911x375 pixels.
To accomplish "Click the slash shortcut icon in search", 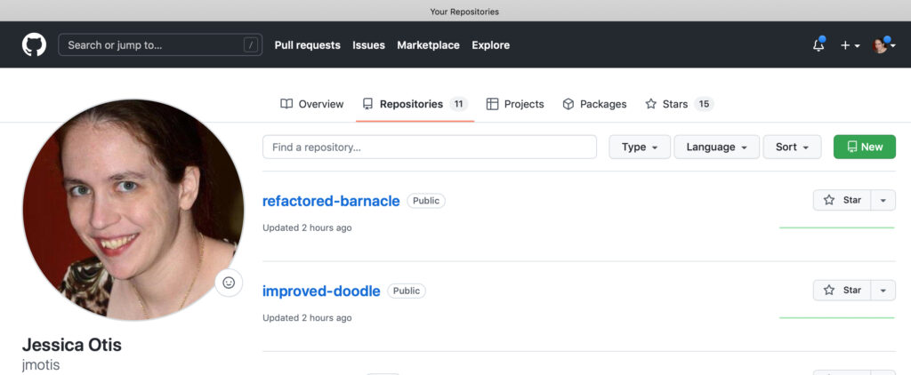I will 251,44.
